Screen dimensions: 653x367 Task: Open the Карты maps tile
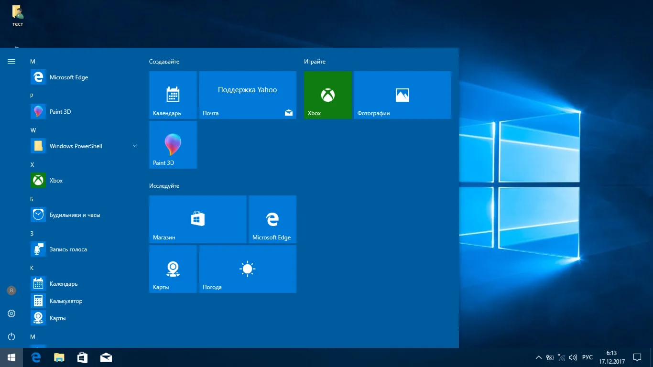[x=173, y=269]
